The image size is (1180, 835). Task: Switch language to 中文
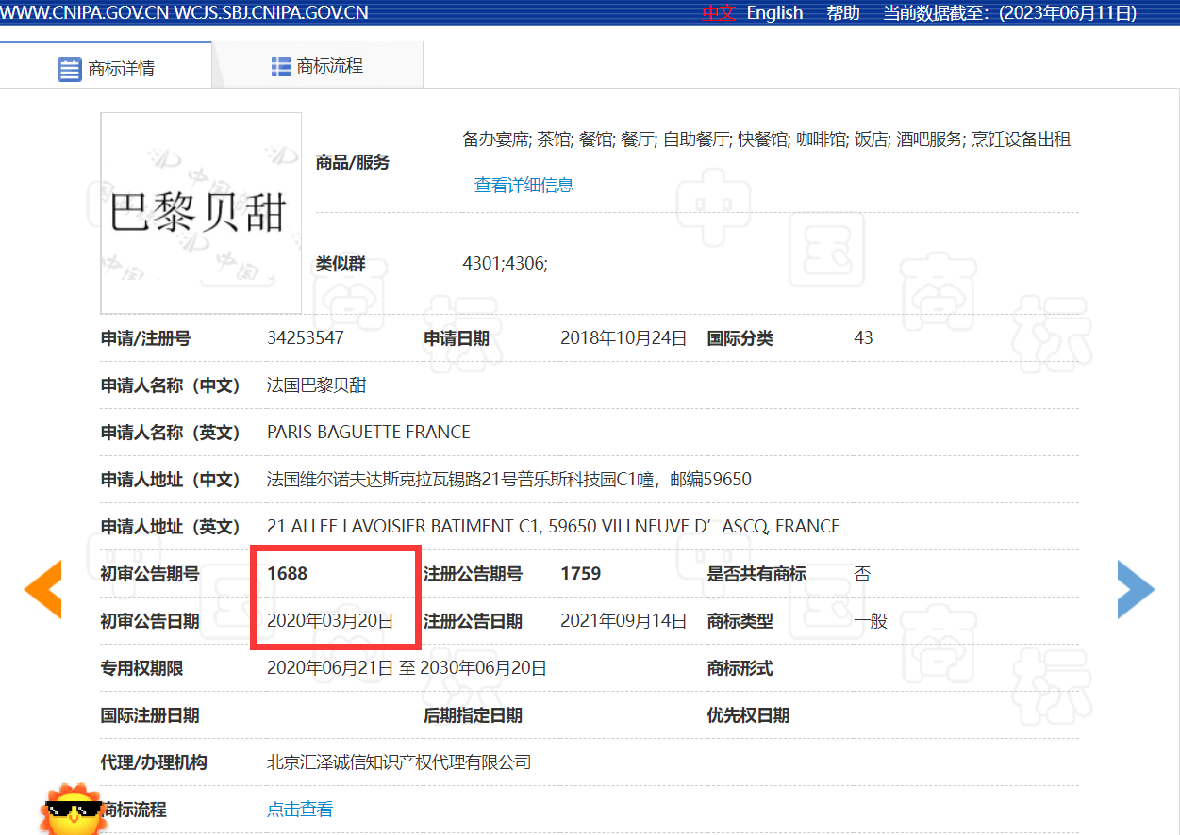click(x=717, y=13)
